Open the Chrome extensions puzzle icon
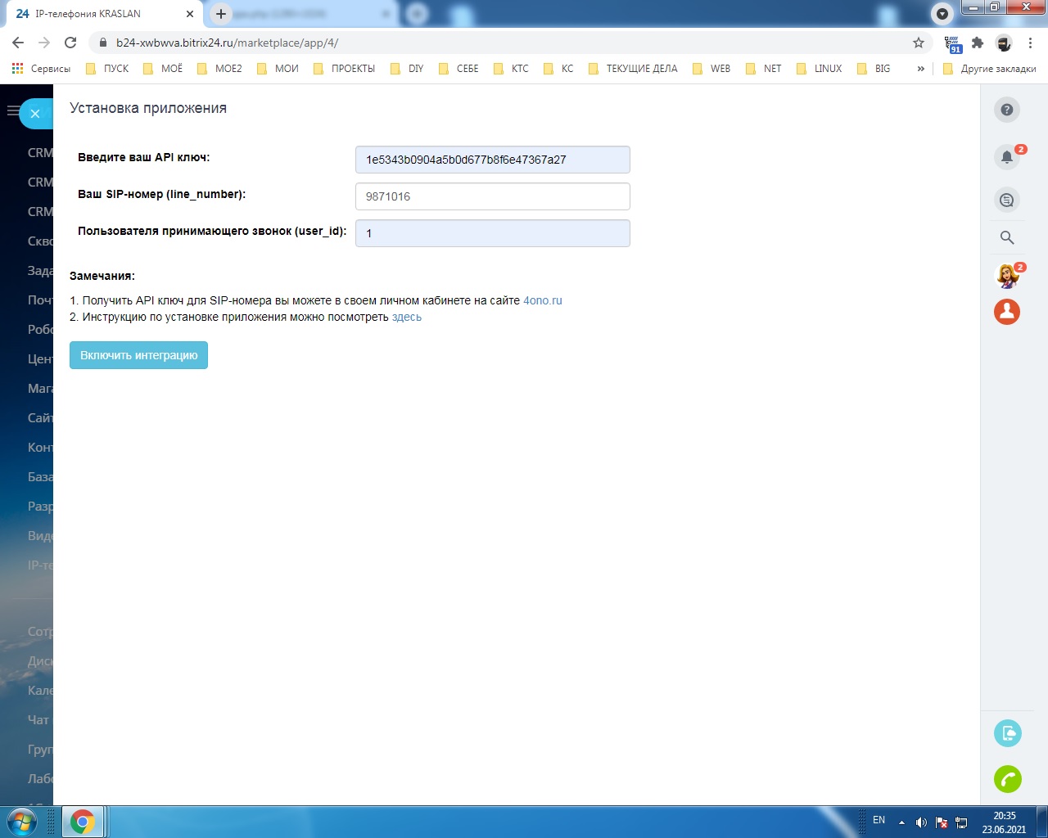 point(978,43)
